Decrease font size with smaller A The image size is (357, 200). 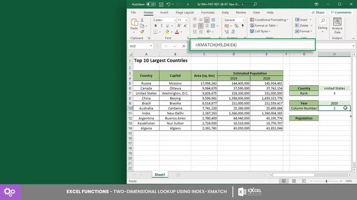[x=185, y=26]
